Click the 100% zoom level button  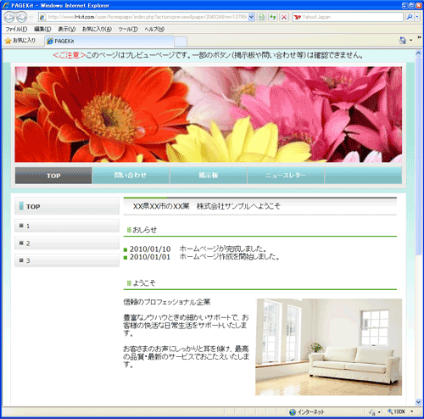coord(396,411)
